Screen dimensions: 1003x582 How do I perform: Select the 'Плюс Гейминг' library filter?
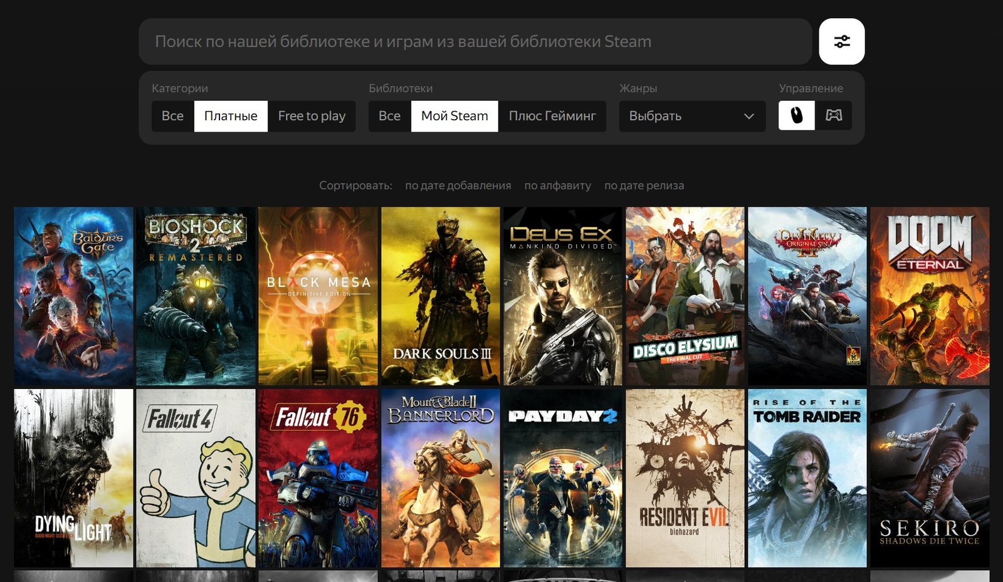pyautogui.click(x=552, y=116)
